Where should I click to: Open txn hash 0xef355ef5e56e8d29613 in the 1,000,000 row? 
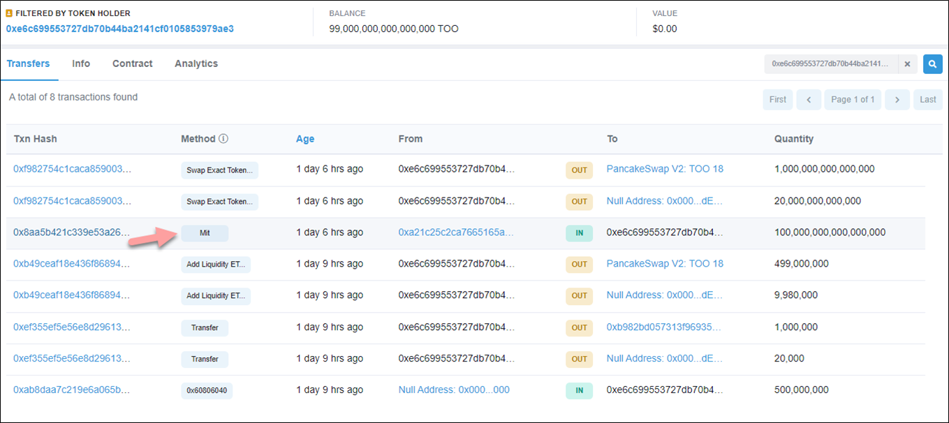(x=72, y=327)
